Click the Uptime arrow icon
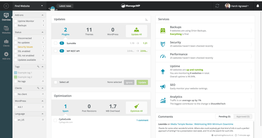Viewport: 262px width, 138px height. [163, 71]
